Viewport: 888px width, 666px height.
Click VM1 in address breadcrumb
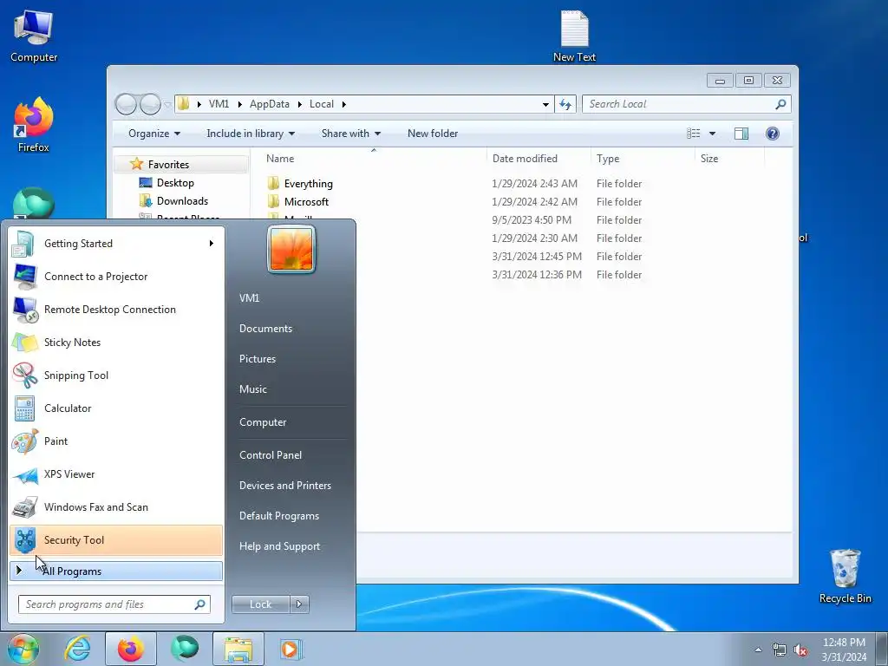[219, 104]
